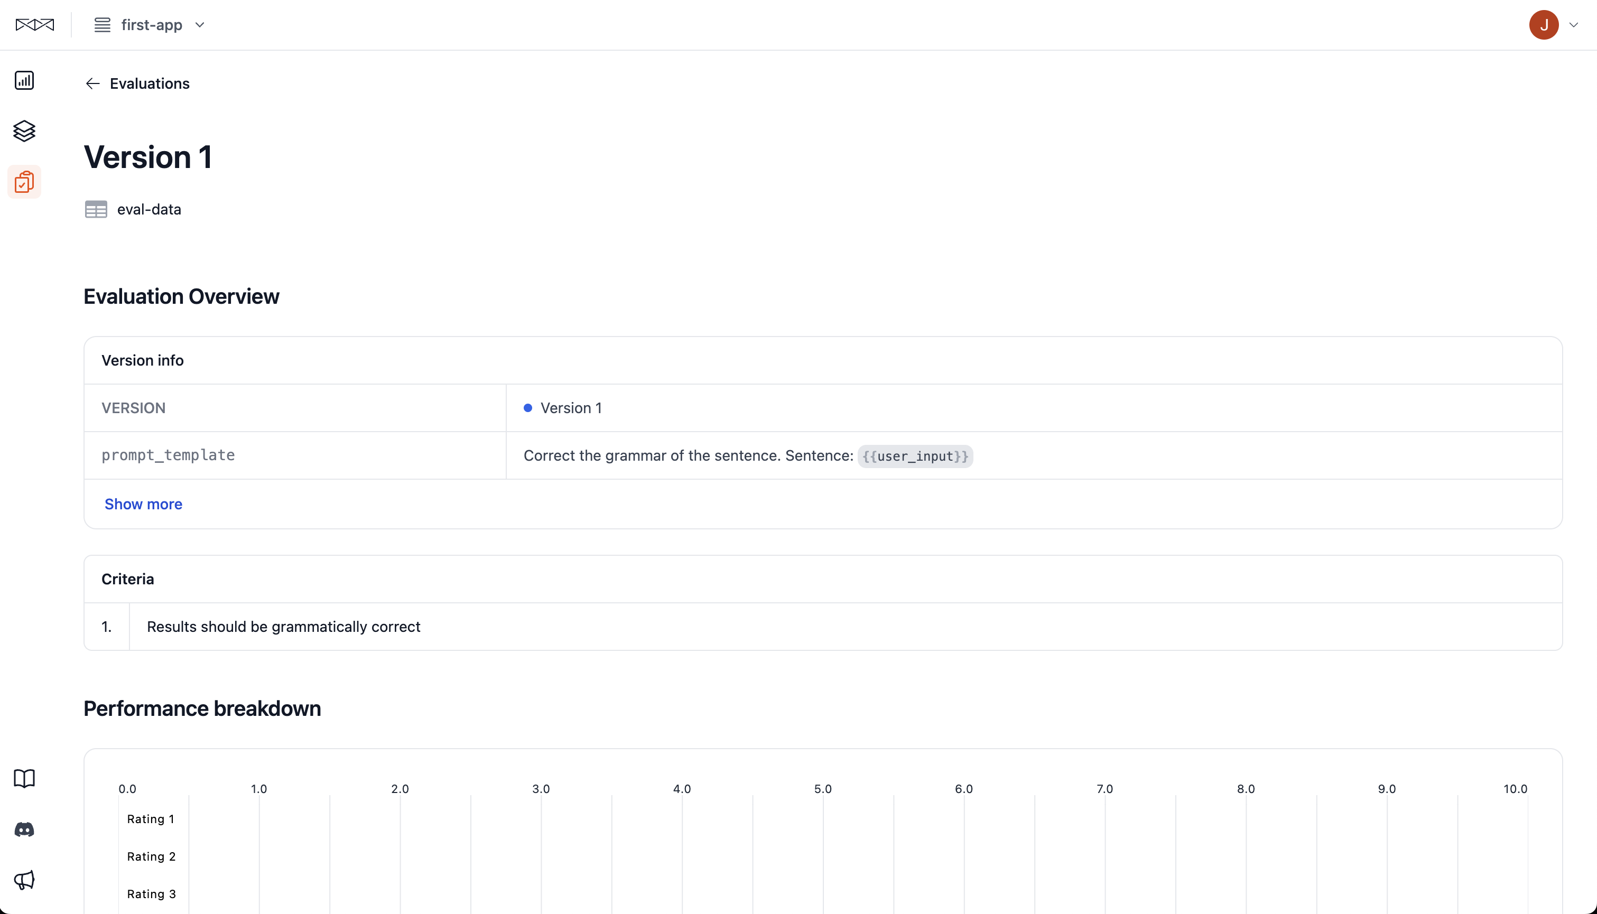Click the back arrow beside Evaluations
The height and width of the screenshot is (914, 1597).
tap(93, 83)
